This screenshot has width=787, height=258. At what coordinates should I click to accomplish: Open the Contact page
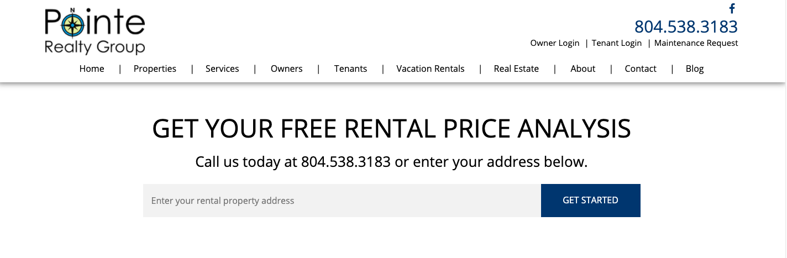641,69
